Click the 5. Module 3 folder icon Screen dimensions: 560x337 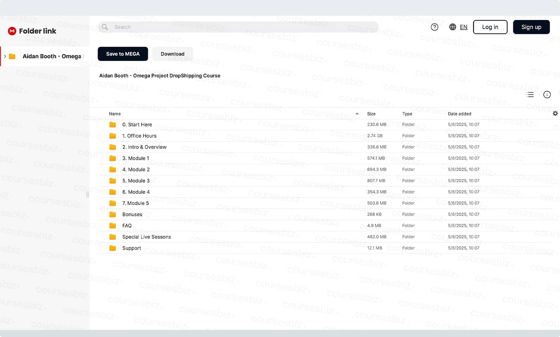[112, 180]
